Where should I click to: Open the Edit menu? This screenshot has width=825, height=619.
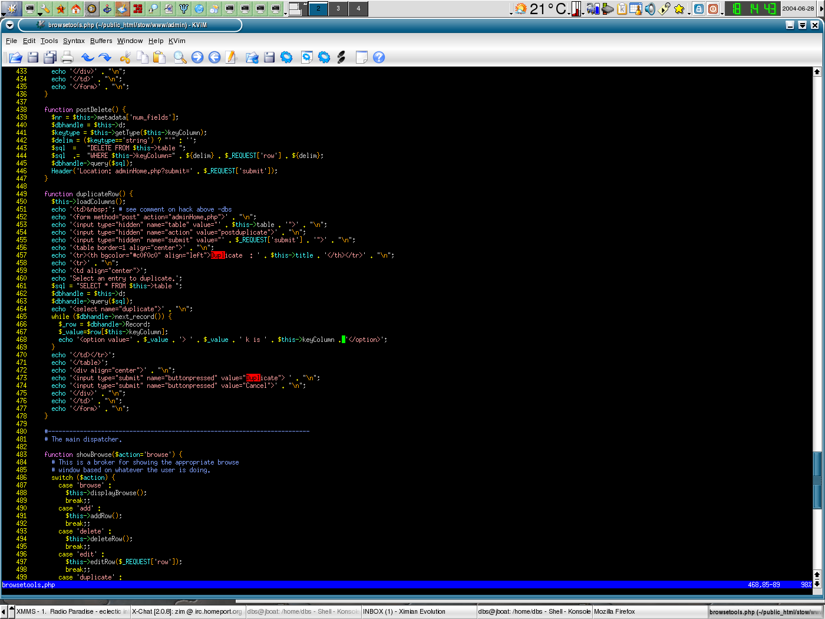point(29,41)
